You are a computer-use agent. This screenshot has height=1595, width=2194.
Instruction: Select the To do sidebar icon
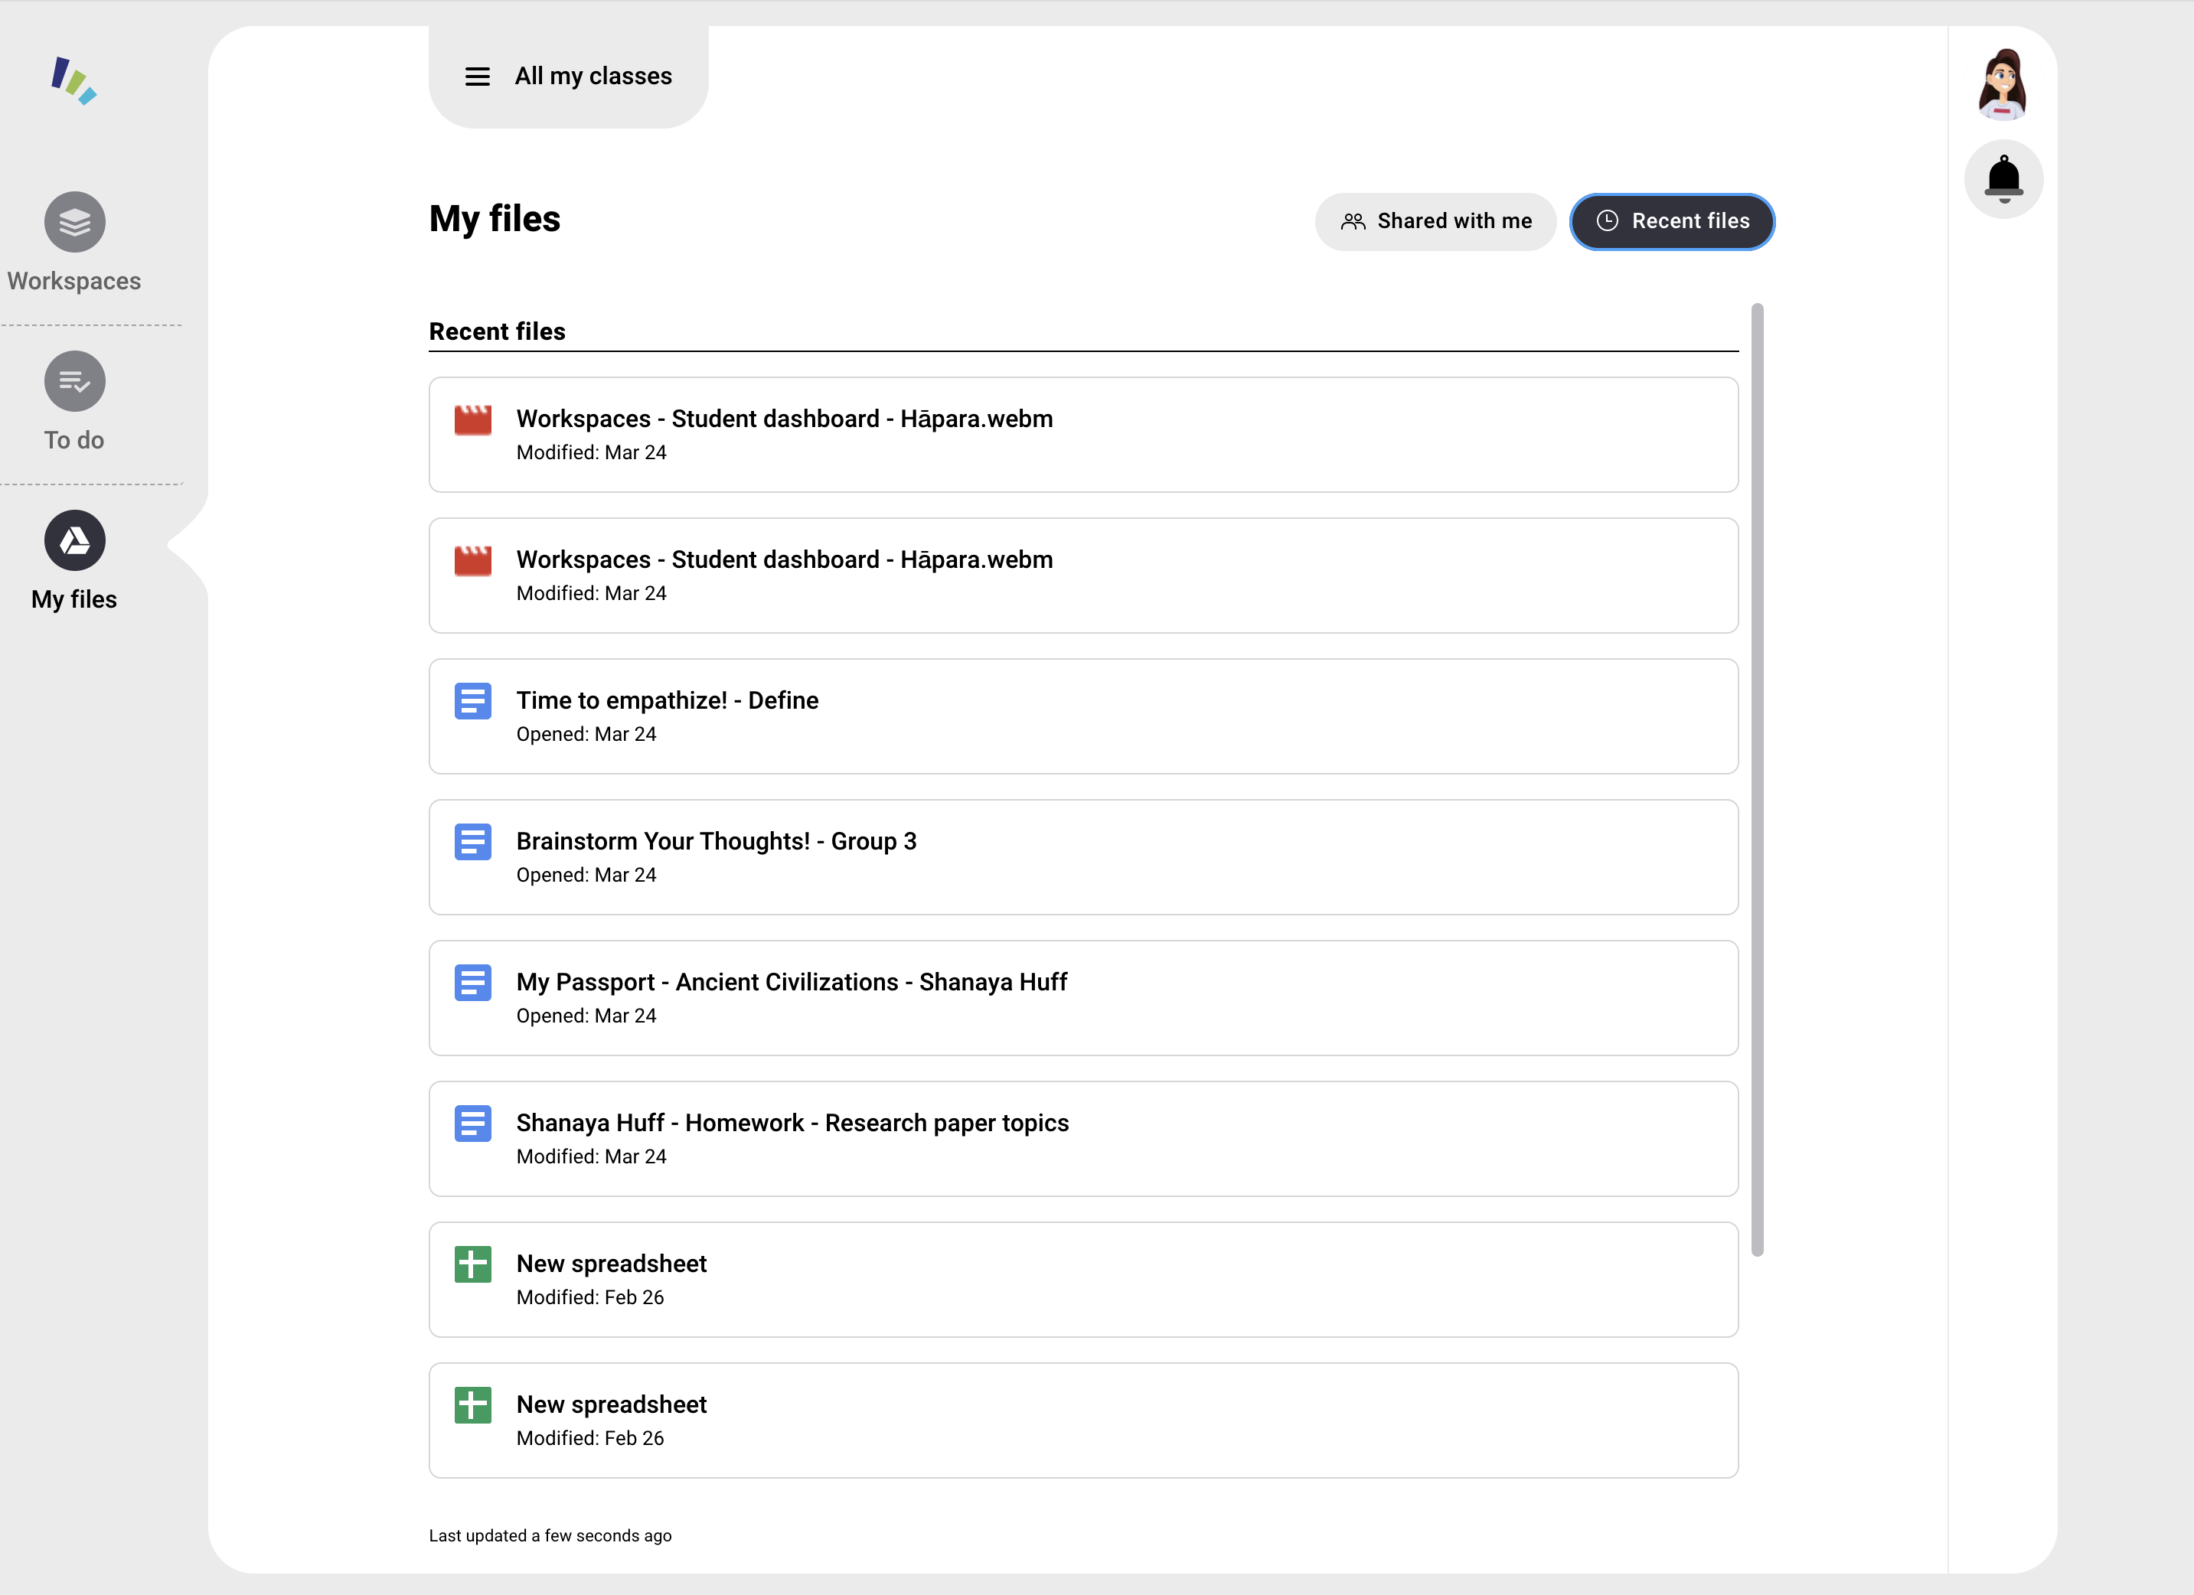click(73, 381)
